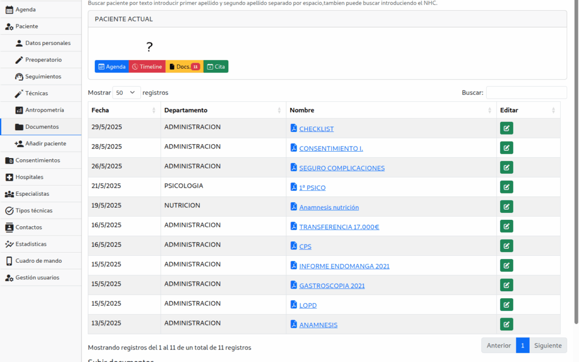Open Cuadro de mando
579x362 pixels.
pos(41,261)
